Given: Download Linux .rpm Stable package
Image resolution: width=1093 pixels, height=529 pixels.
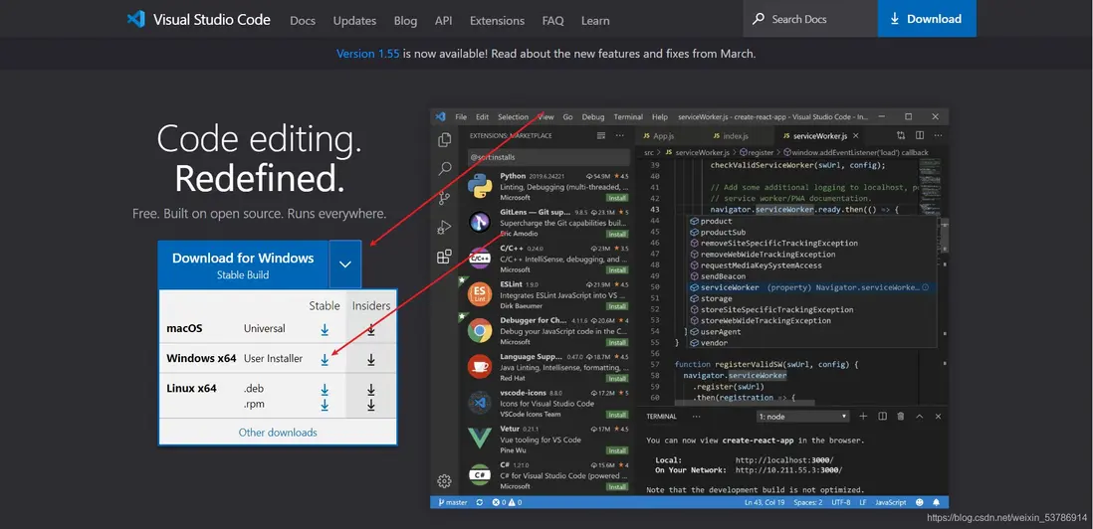Looking at the screenshot, I should (325, 405).
